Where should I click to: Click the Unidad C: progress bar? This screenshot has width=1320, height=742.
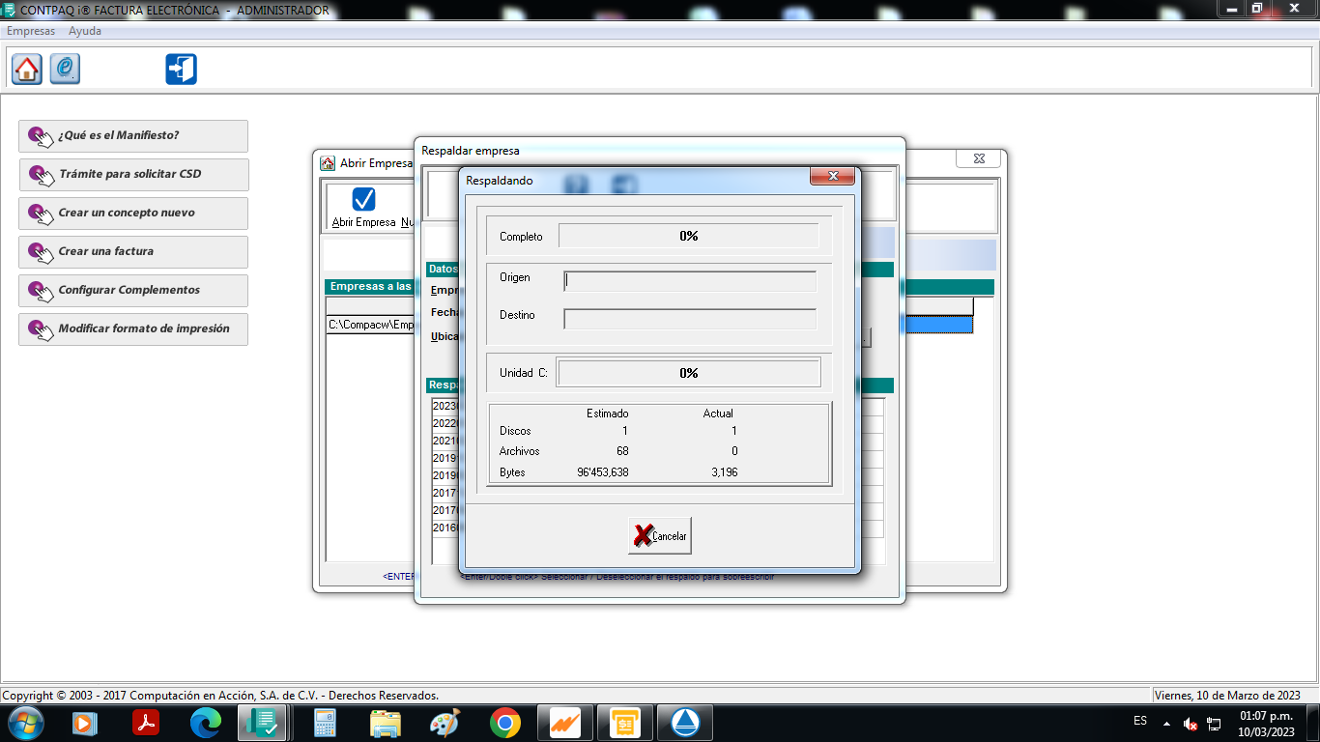pos(689,373)
